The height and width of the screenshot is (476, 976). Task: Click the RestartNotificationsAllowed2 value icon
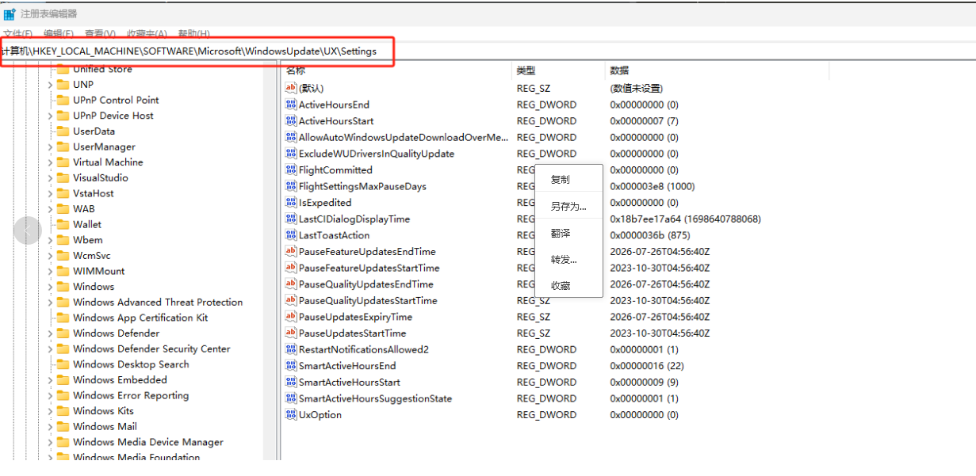pyautogui.click(x=291, y=349)
